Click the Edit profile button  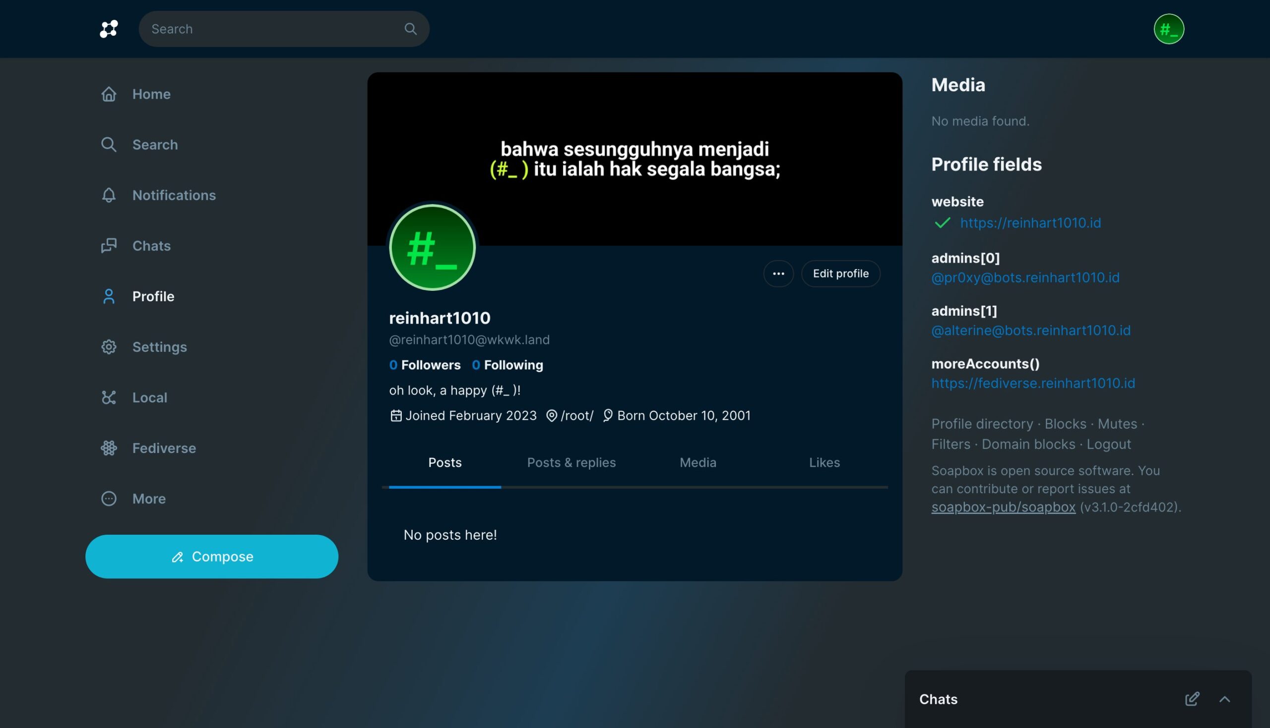[840, 274]
